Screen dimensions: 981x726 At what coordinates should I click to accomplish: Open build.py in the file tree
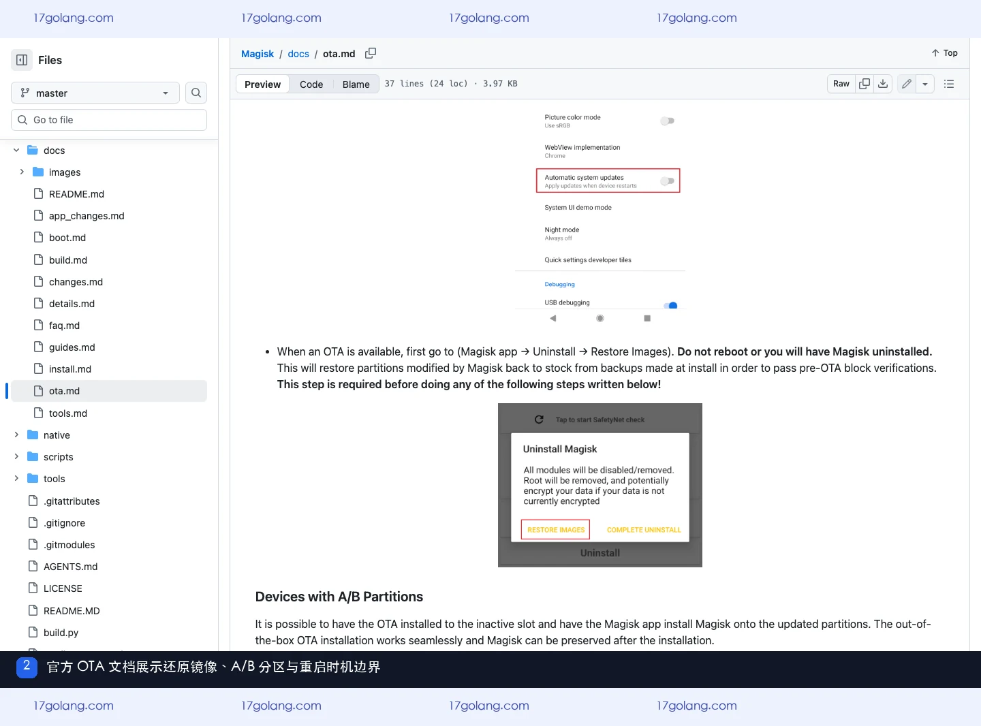61,633
